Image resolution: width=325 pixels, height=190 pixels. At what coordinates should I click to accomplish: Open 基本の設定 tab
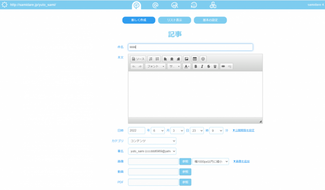click(x=210, y=20)
